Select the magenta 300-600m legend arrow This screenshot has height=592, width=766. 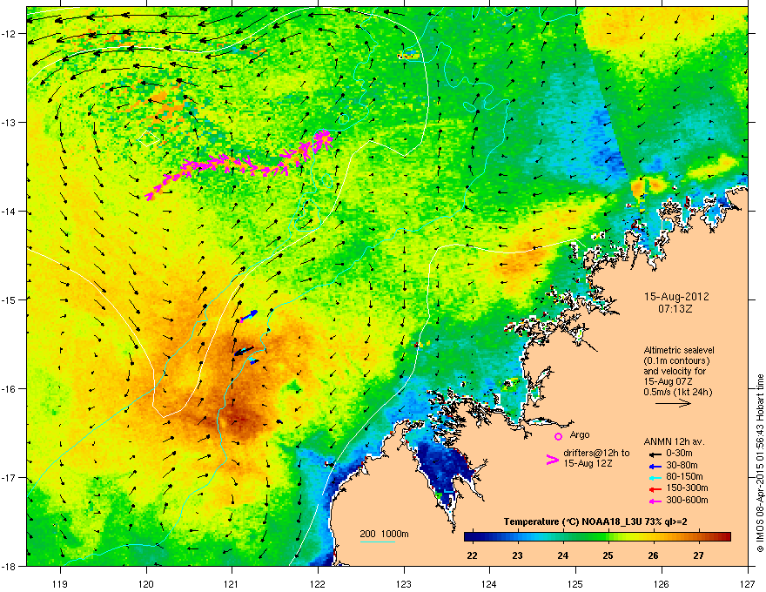click(655, 501)
